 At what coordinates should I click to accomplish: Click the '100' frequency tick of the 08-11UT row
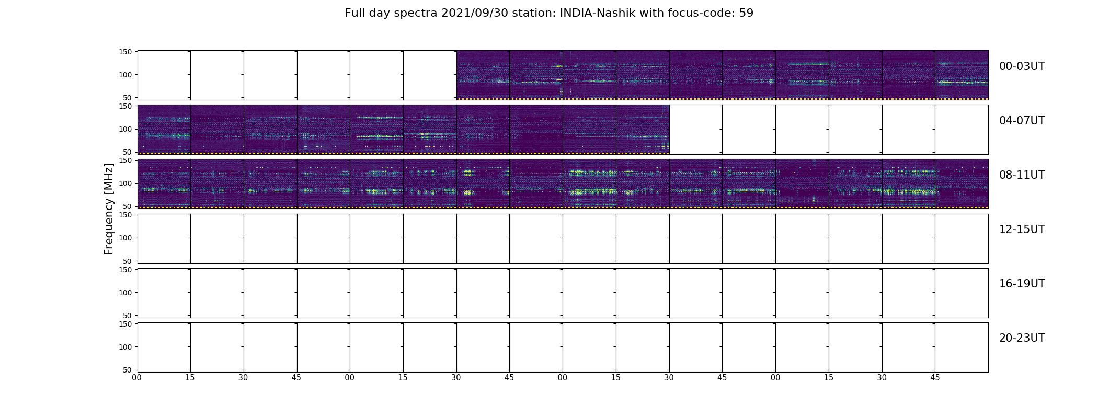click(x=125, y=183)
